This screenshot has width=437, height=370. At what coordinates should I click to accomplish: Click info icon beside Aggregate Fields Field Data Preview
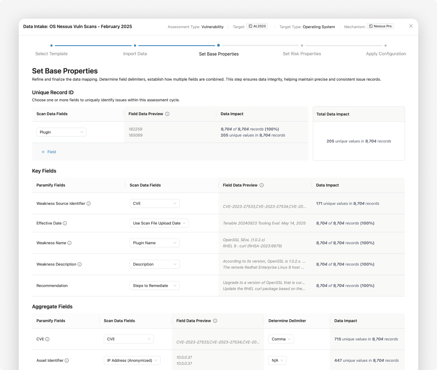pos(215,321)
